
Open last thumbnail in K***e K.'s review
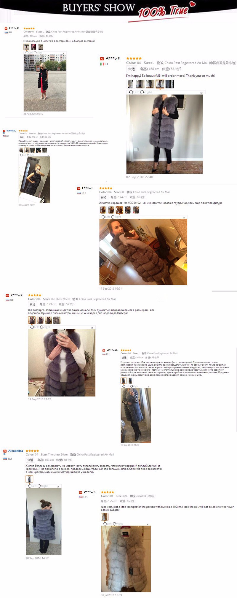pyautogui.click(x=57, y=320)
